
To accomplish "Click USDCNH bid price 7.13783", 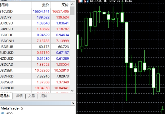I will point(43,41).
